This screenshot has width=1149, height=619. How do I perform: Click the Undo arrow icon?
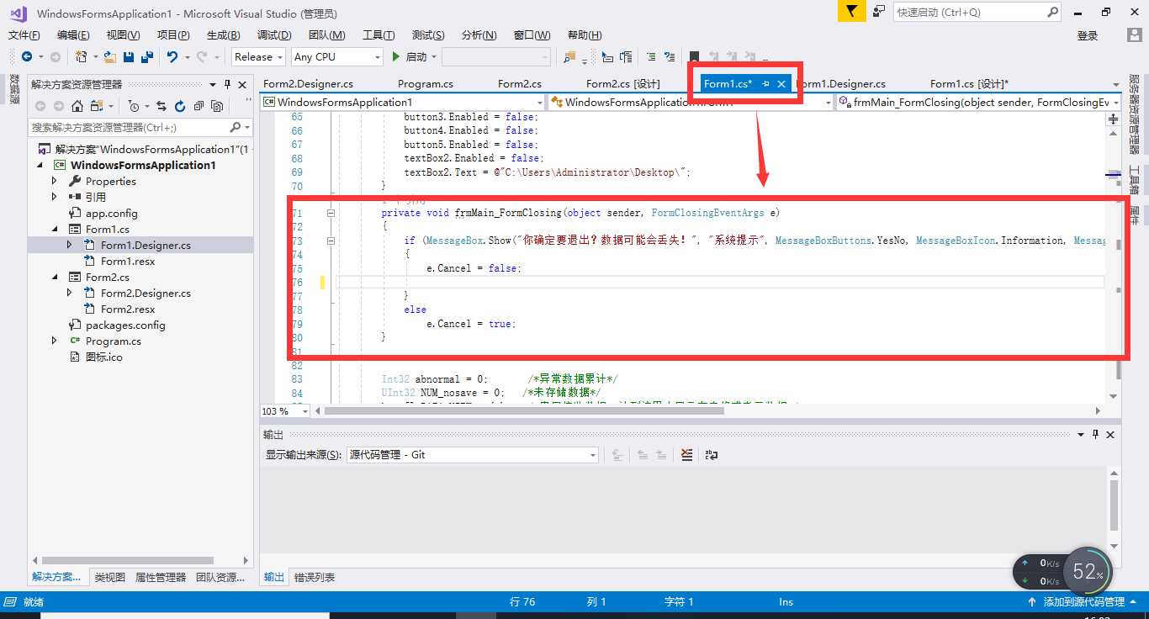click(172, 56)
